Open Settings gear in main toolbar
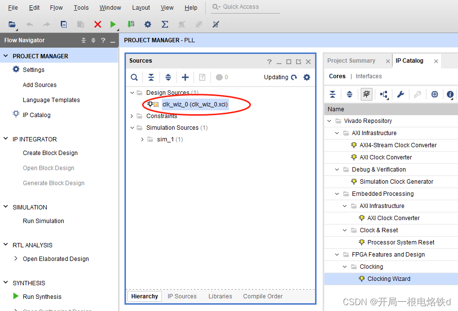The width and height of the screenshot is (458, 311). point(148,24)
